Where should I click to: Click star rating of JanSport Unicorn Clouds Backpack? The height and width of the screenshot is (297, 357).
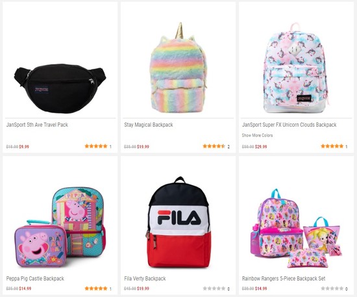332,146
